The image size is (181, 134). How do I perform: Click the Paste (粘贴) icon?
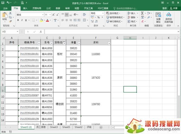coord(5,16)
